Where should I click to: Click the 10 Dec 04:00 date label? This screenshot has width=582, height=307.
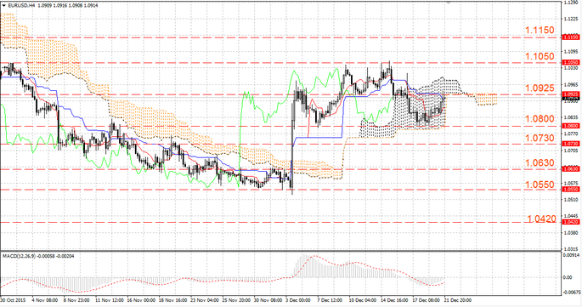[x=362, y=300]
